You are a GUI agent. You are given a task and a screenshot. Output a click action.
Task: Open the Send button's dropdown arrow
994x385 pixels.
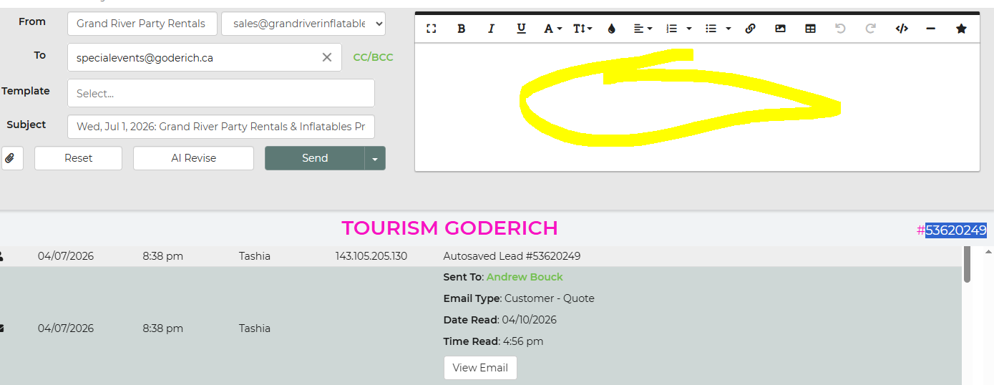[x=375, y=158]
